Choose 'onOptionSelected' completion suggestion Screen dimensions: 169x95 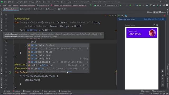coord(58,65)
